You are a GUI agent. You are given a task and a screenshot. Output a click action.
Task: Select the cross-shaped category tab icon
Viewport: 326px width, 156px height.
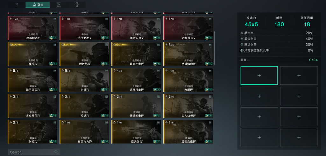[x=77, y=4]
